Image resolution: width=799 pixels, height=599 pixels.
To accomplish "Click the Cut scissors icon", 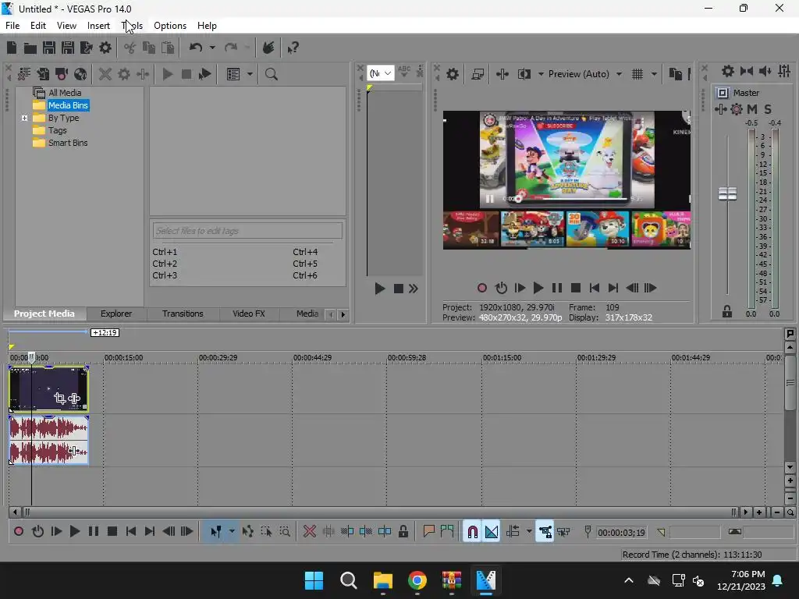I will (x=130, y=48).
